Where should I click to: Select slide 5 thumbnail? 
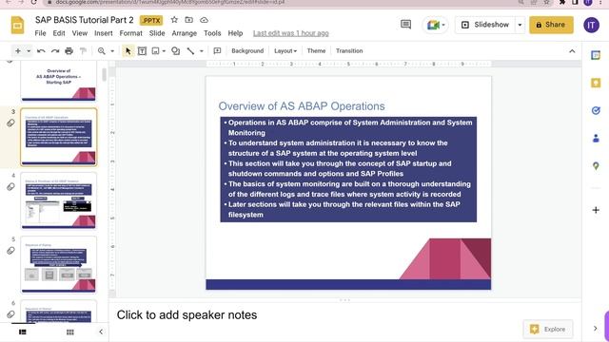[x=59, y=264]
